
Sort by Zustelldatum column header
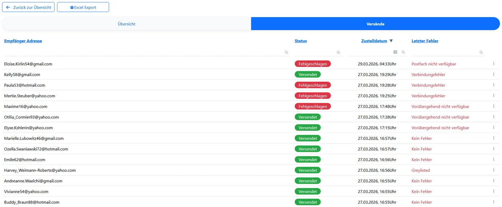(374, 41)
